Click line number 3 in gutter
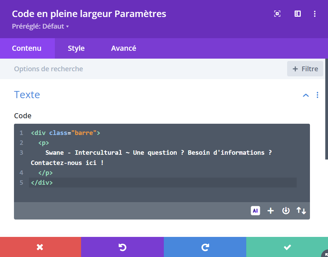This screenshot has height=257, width=328. coord(21,153)
